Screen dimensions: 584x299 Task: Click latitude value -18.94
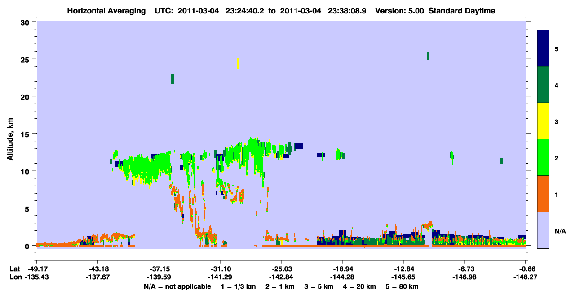click(x=342, y=269)
